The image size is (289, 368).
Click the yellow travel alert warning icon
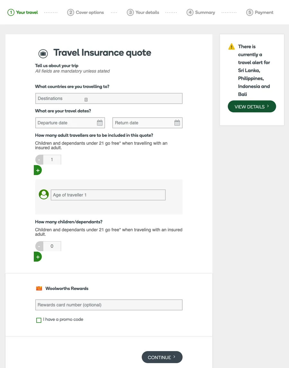pos(231,47)
